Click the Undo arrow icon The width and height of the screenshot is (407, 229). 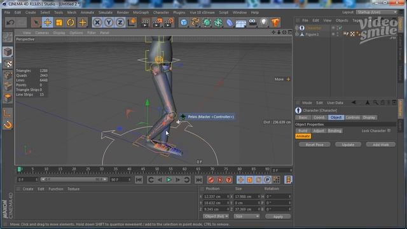pos(10,23)
